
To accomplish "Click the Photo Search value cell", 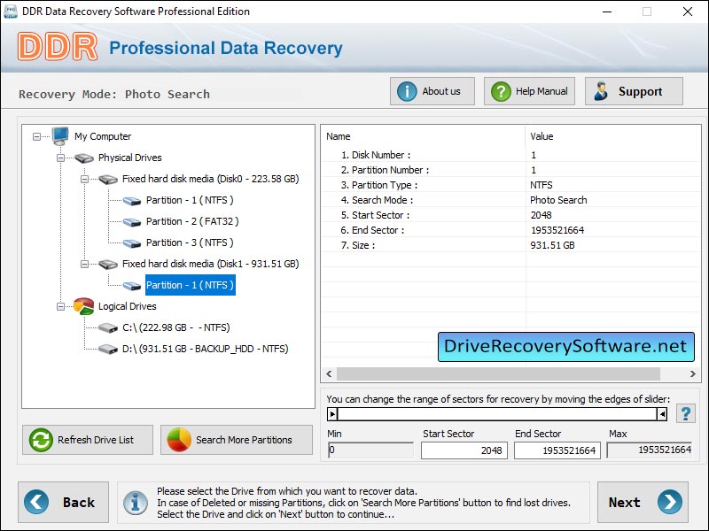I will [x=558, y=200].
